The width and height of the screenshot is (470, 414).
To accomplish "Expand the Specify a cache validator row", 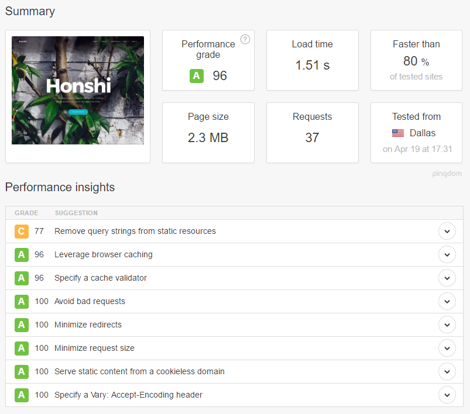I will [x=447, y=278].
